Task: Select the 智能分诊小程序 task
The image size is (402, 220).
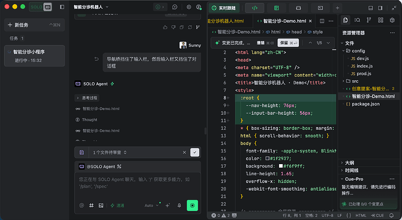Action: (34, 56)
